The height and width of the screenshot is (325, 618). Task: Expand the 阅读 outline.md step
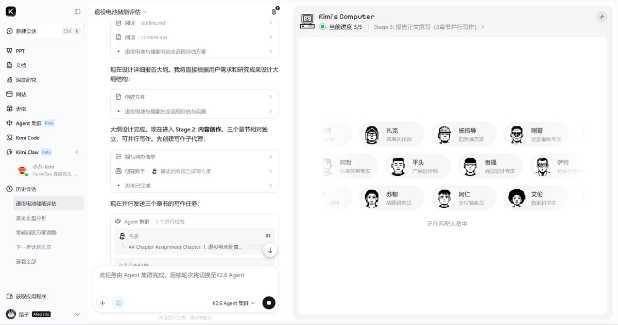[x=194, y=23]
